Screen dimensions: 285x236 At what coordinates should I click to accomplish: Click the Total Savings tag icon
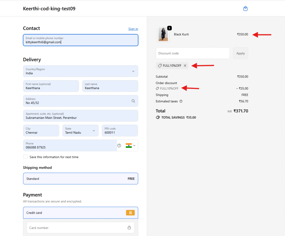pyautogui.click(x=158, y=118)
